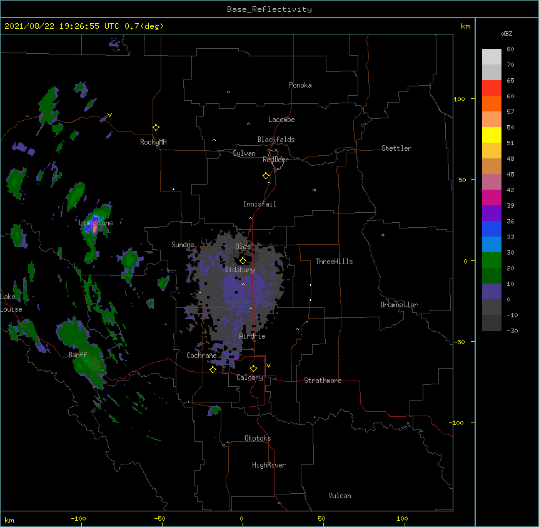The height and width of the screenshot is (527, 539).
Task: Click the RedDeer city label
Action: pos(275,160)
